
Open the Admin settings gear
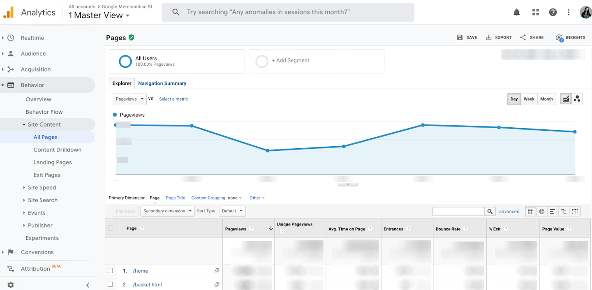pos(10,285)
